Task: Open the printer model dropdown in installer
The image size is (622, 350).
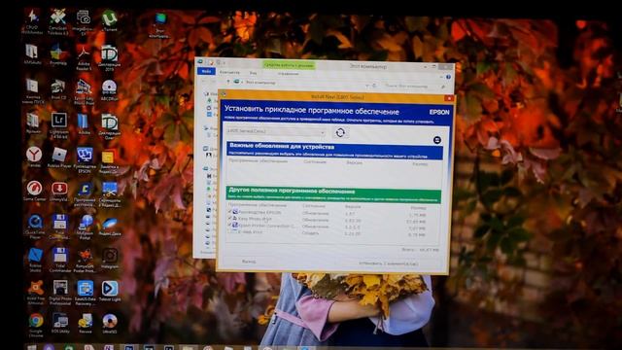Action: (276, 131)
